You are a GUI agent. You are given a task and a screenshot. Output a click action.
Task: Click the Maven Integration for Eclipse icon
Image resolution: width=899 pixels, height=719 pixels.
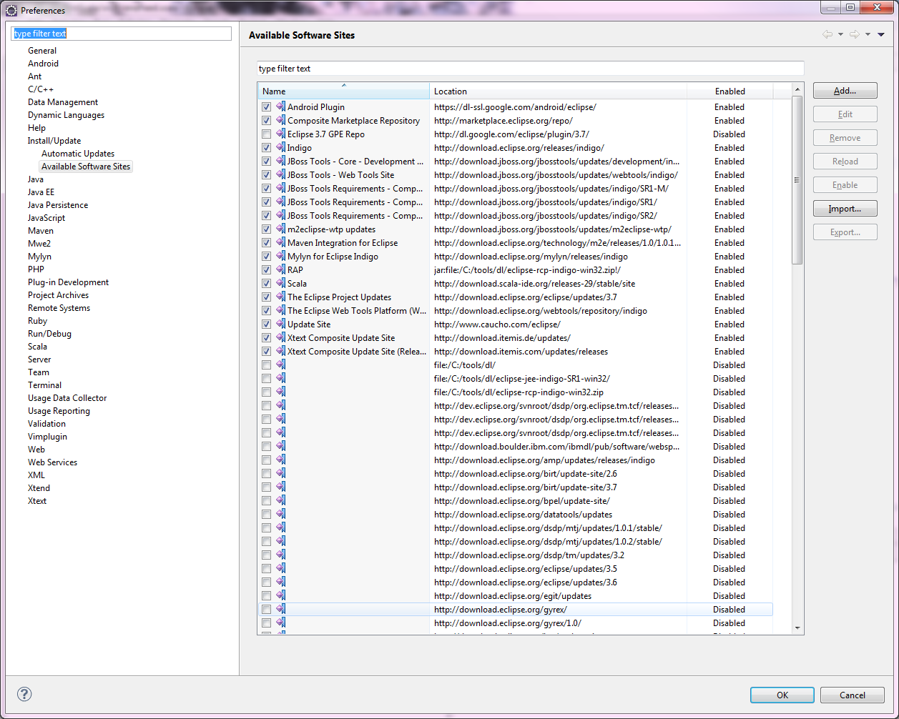[280, 242]
